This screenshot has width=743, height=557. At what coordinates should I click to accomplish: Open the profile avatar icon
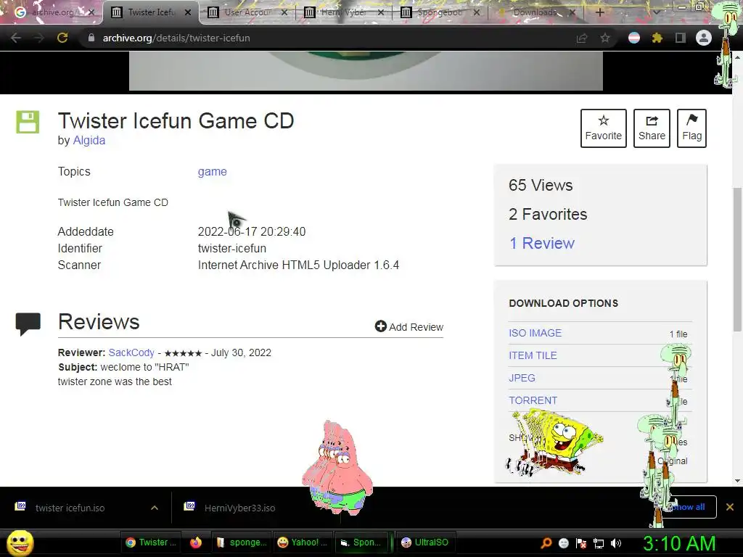tap(704, 38)
